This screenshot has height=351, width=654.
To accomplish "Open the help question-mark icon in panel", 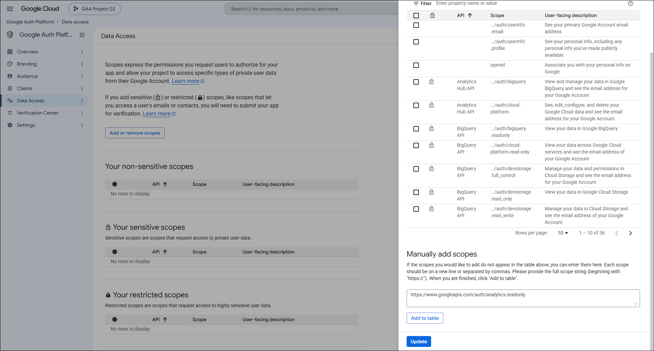I will tap(631, 3).
